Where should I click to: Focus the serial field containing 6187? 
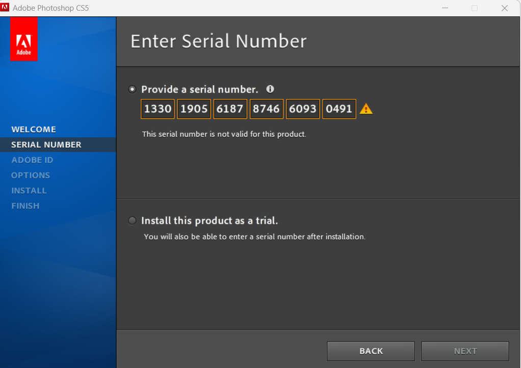230,109
